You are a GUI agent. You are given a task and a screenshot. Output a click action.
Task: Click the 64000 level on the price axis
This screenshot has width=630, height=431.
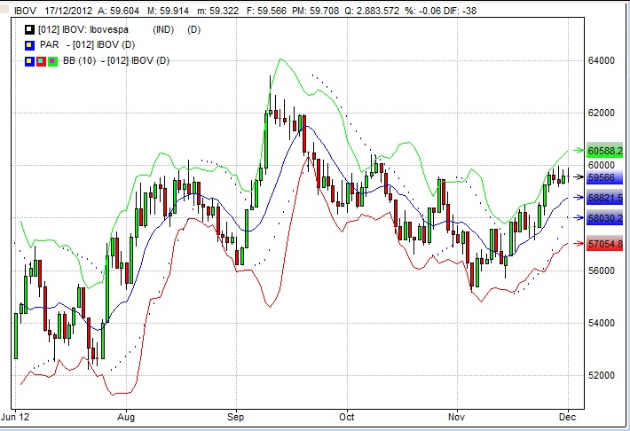[603, 61]
